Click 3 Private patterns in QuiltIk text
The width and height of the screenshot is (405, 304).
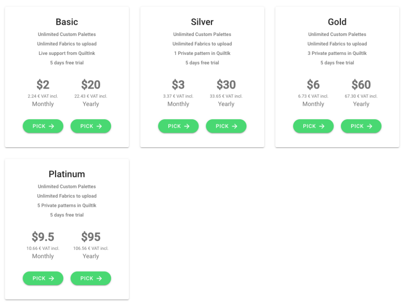tap(337, 53)
